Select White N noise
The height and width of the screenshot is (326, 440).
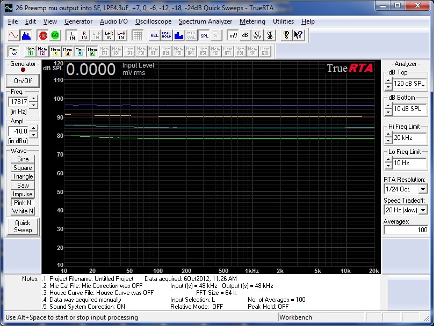pyautogui.click(x=23, y=211)
